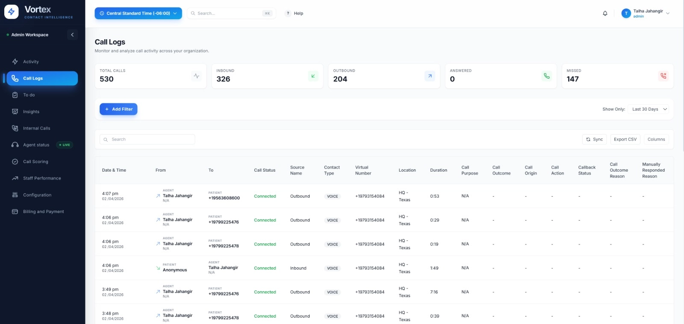Click the Call Scoring checkmark icon

(x=15, y=161)
